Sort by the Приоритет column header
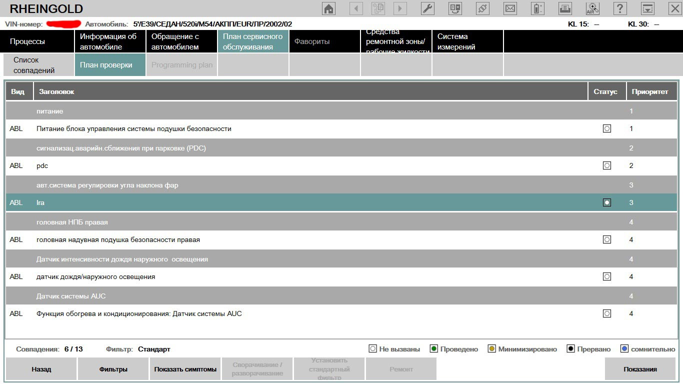 [x=651, y=91]
